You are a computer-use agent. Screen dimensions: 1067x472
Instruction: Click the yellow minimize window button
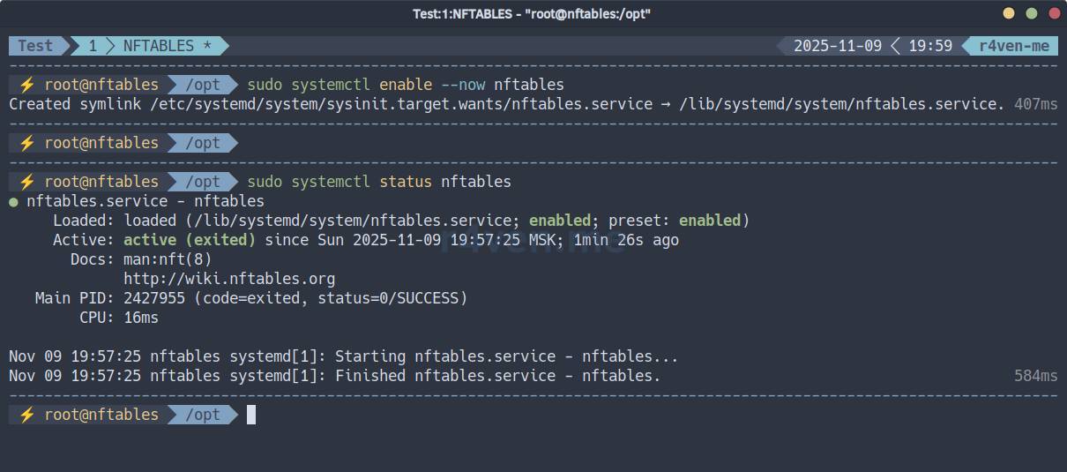click(x=1009, y=13)
